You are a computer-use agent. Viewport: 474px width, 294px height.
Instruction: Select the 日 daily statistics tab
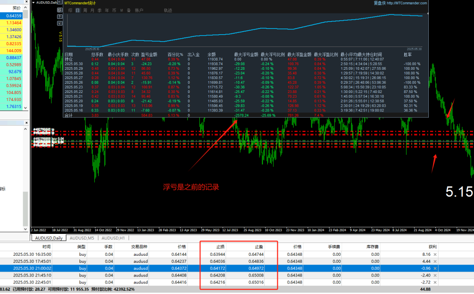(78, 10)
